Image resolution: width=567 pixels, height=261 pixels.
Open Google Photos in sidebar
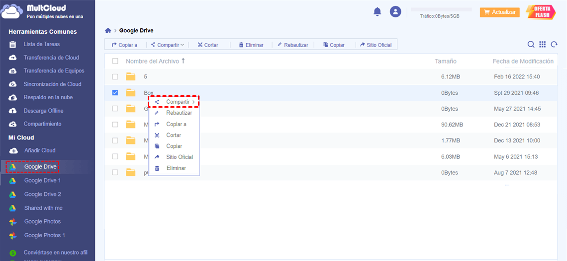42,222
